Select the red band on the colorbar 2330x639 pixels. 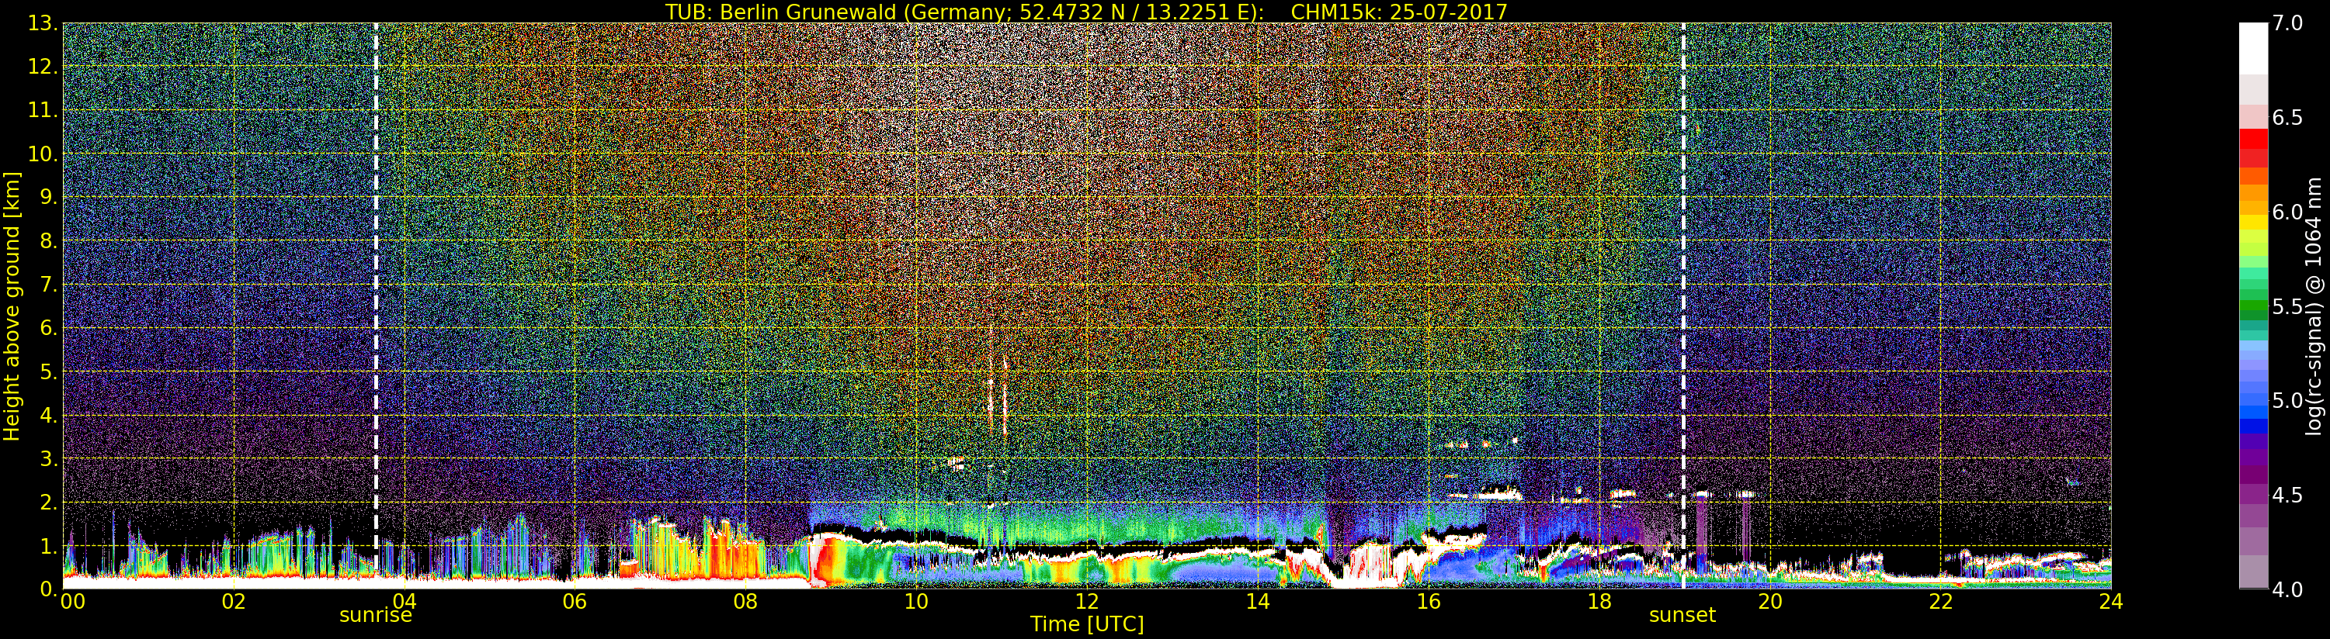point(2252,144)
